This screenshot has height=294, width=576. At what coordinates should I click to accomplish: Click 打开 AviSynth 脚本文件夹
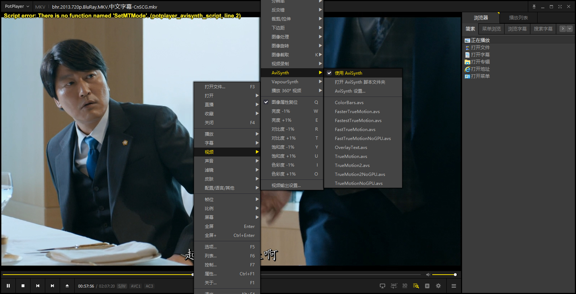[x=363, y=82]
